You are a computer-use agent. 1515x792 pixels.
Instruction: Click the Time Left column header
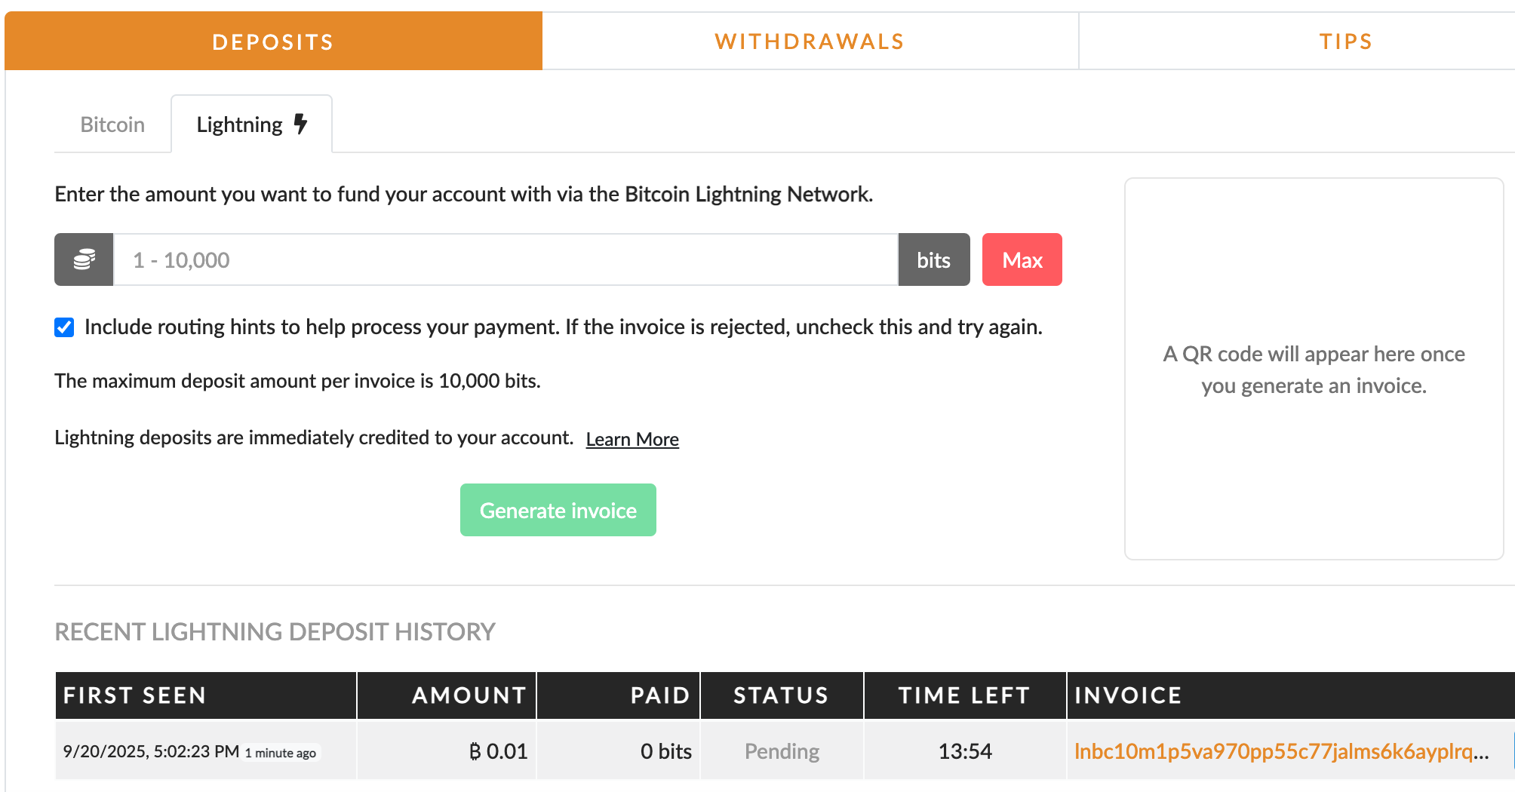964,695
